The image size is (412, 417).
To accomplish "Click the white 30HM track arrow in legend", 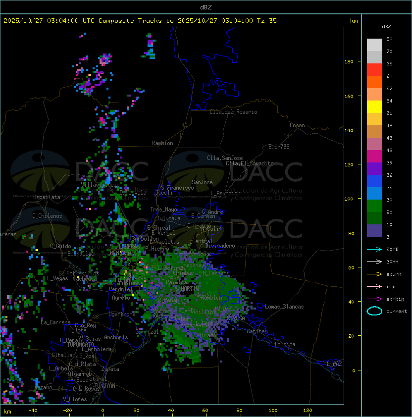I will 374,261.
